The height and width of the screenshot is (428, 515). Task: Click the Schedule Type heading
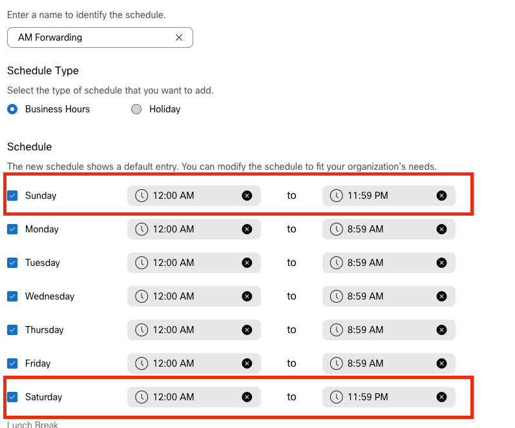pyautogui.click(x=43, y=70)
